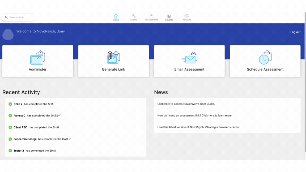The image size is (306, 172).
Task: Click the Email Assessment envelope icon
Action: click(189, 58)
